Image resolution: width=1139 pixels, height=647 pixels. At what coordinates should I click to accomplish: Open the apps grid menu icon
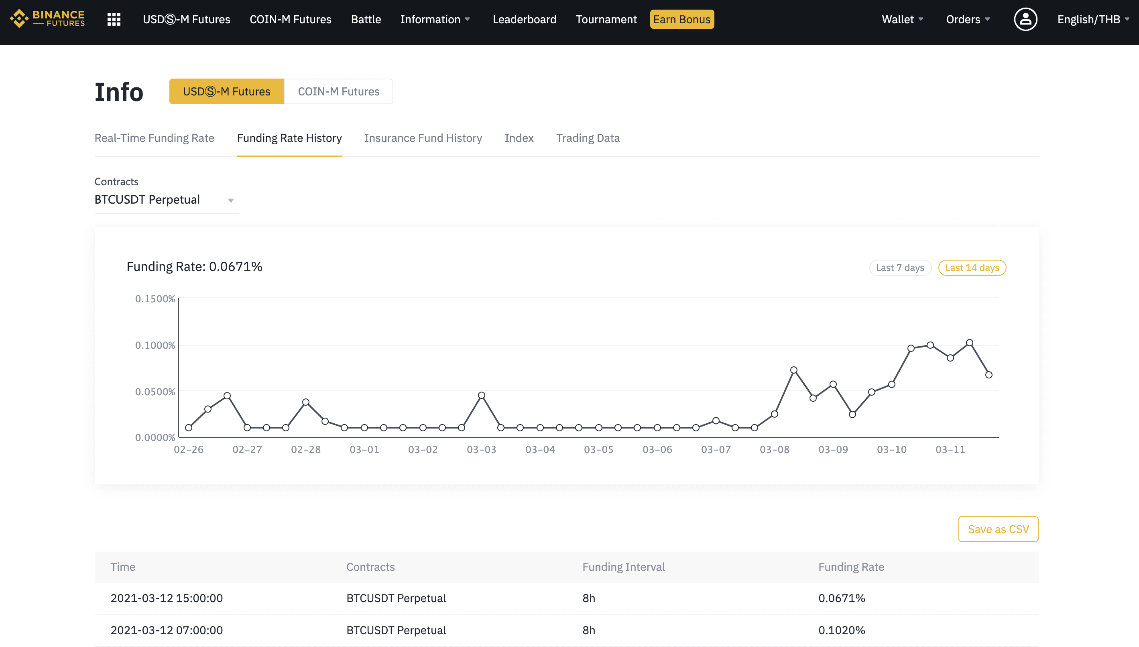point(114,19)
